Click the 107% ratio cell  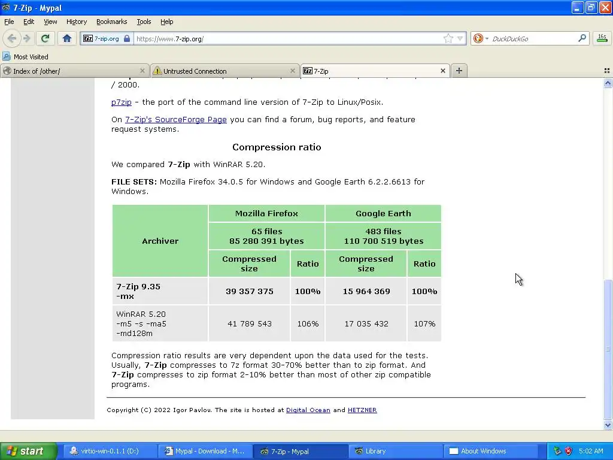424,324
